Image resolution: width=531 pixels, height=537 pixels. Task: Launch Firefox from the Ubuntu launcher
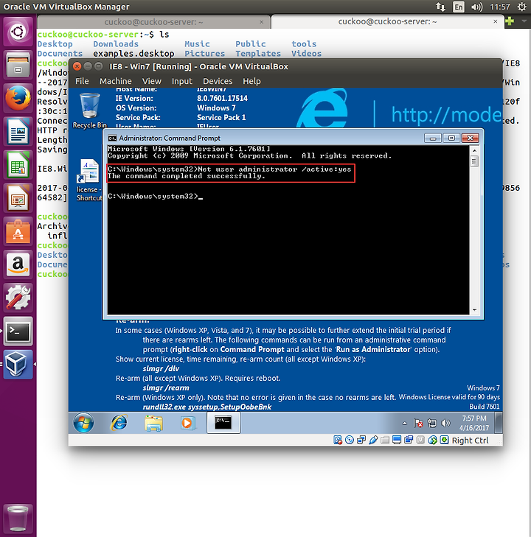[18, 98]
